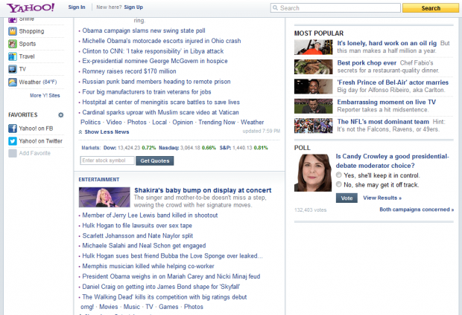This screenshot has width=462, height=315.
Task: Open the Video news section link
Action: tap(114, 123)
